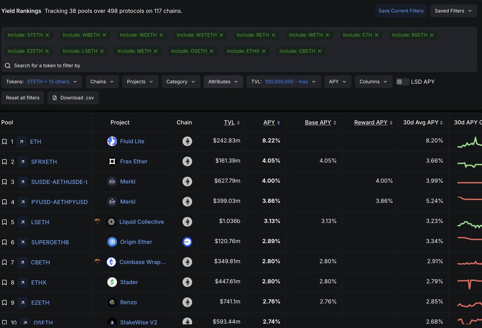Click the Frax Ether project logo
Image resolution: width=482 pixels, height=328 pixels.
click(x=112, y=161)
